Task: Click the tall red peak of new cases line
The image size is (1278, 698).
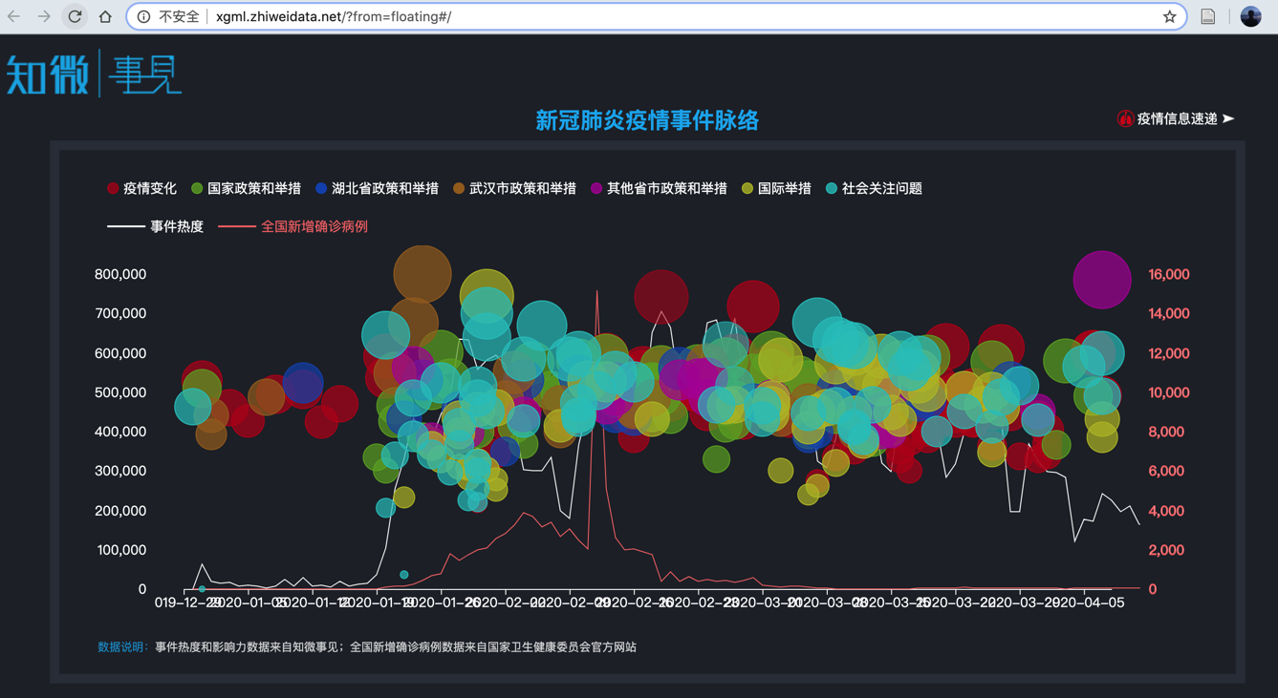Action: (x=597, y=292)
